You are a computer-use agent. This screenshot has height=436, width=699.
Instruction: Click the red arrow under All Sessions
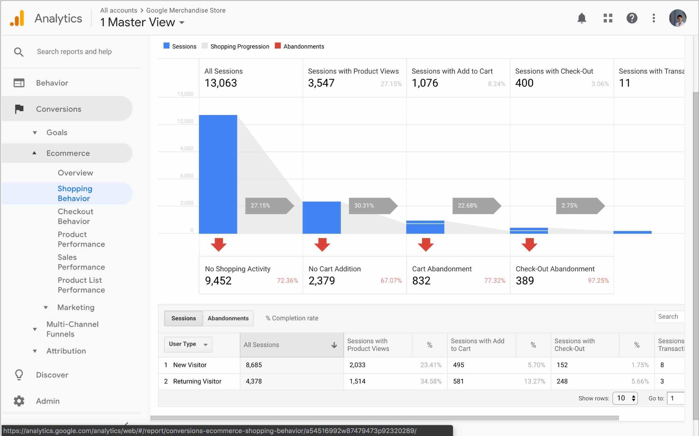click(x=218, y=244)
